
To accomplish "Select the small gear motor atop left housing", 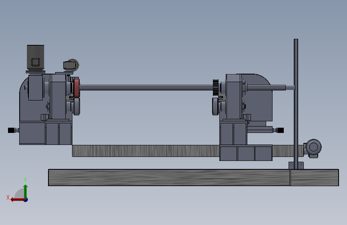I will [x=71, y=65].
